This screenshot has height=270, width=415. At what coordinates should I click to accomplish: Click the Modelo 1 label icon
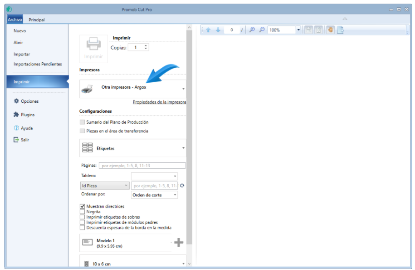[x=88, y=242]
